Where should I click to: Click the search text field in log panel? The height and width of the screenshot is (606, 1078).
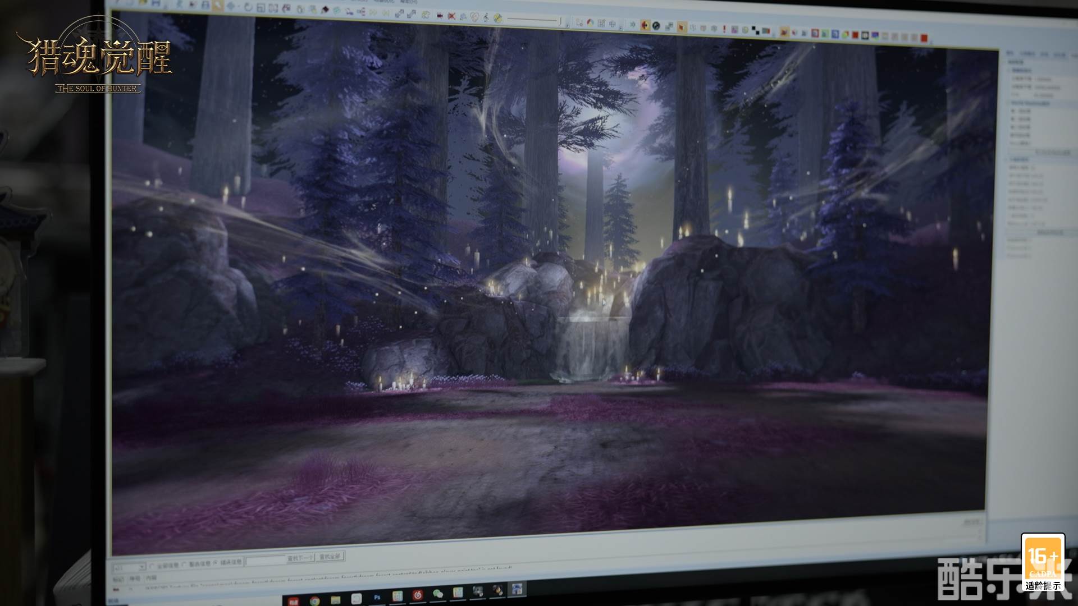(265, 561)
